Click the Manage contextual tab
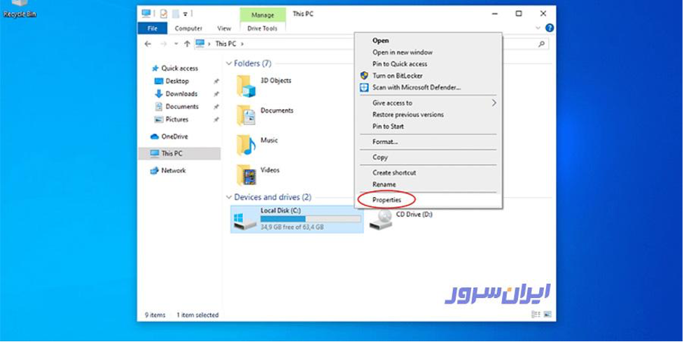This screenshot has width=684, height=342. (x=263, y=15)
